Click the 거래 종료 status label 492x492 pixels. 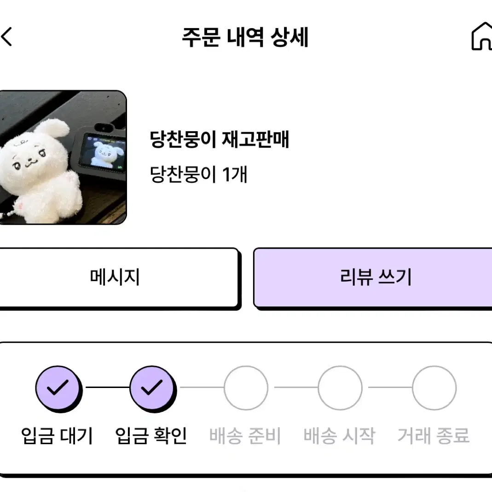434,436
